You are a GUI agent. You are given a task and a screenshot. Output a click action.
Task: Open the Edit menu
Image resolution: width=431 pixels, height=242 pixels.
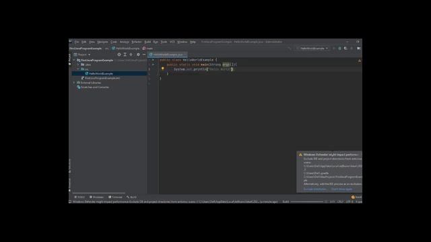point(84,42)
